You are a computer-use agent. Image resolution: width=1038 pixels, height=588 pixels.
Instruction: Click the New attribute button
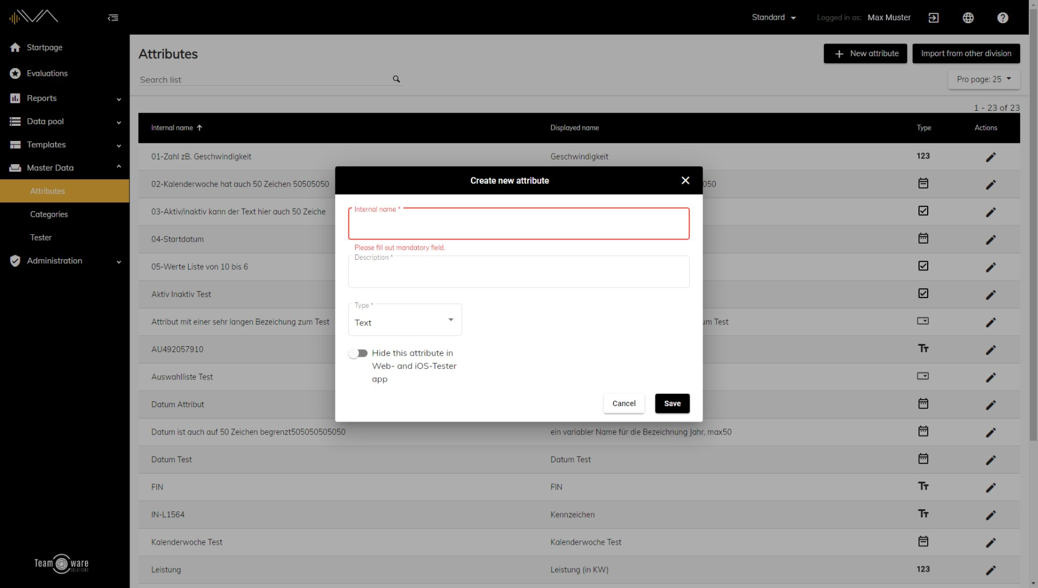click(865, 53)
